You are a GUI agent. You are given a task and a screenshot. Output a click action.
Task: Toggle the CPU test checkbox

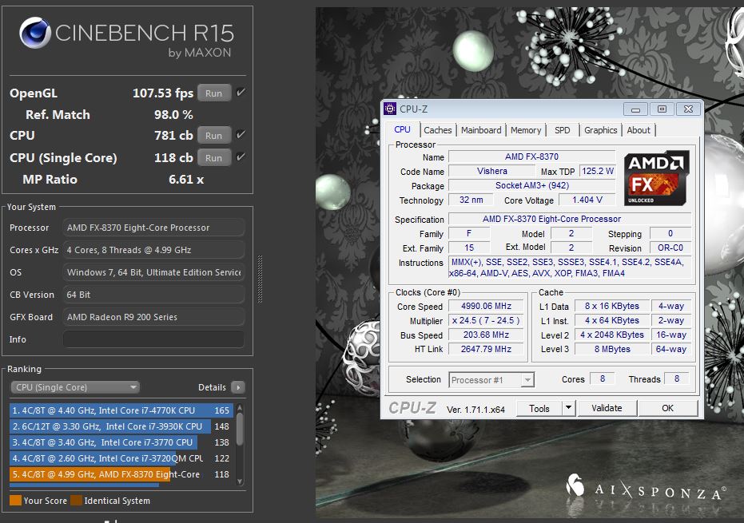(241, 135)
